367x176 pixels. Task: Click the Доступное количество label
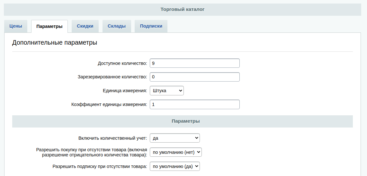point(122,63)
